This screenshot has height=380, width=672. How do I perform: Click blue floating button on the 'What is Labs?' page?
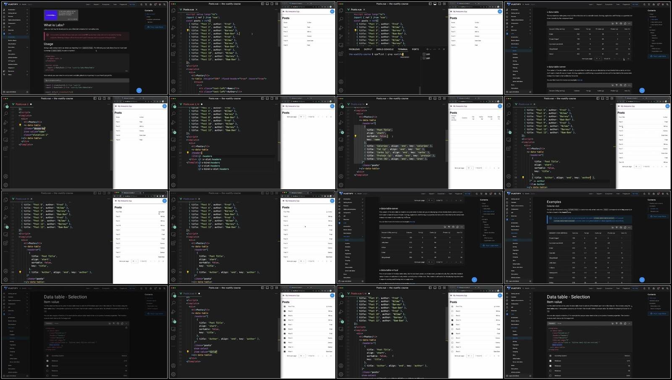pos(139,90)
